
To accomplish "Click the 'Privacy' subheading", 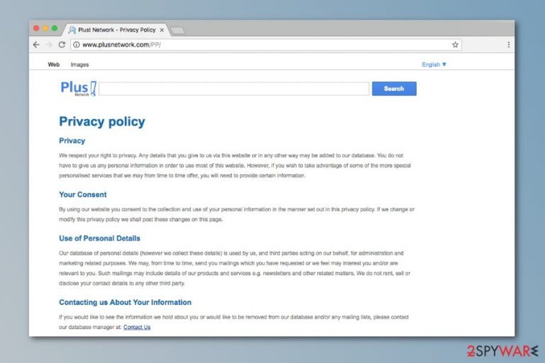I will pos(72,140).
